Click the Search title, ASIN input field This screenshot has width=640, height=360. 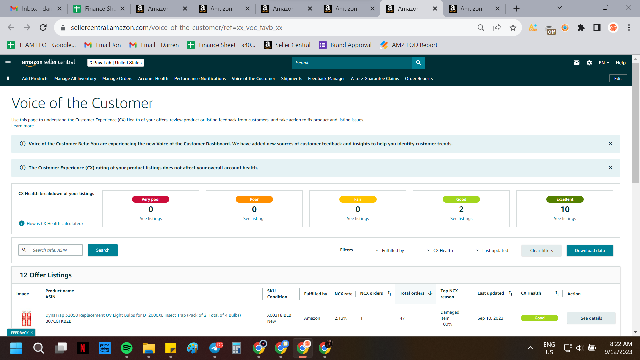click(x=56, y=250)
